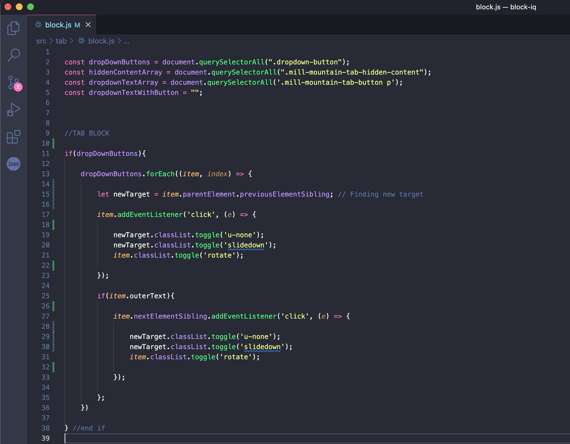Click the '//end if' comment
Viewport: 570px width, 444px height.
point(89,428)
